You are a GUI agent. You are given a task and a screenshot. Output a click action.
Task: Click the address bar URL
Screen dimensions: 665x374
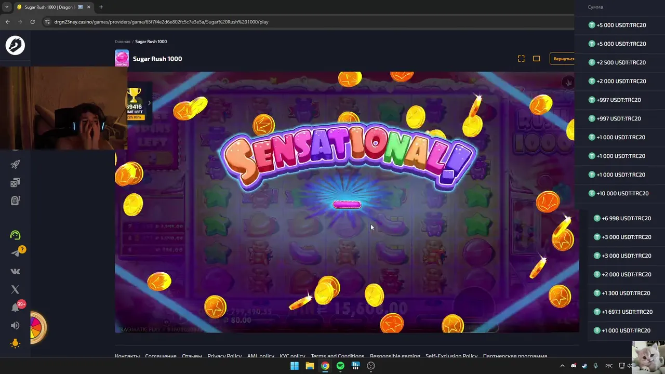(161, 22)
